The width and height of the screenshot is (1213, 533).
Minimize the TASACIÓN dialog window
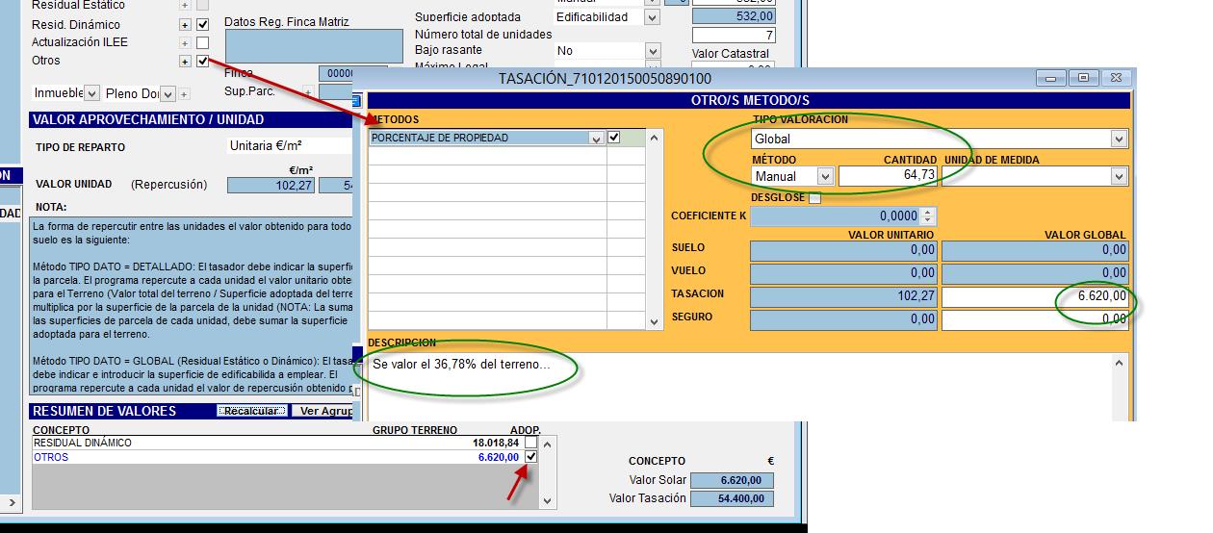(x=1050, y=78)
